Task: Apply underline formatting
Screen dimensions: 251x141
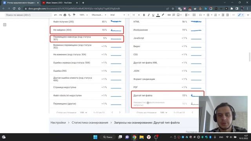Action: point(153,15)
